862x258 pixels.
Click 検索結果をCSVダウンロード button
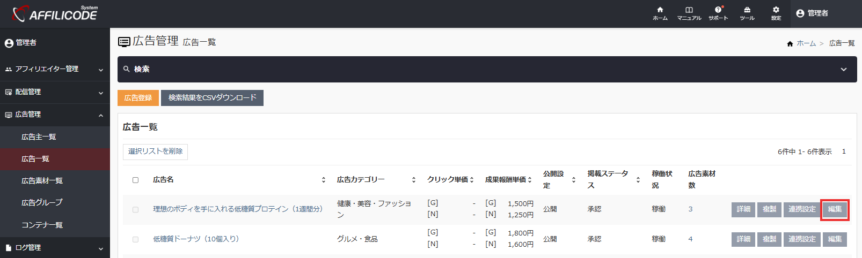(x=212, y=98)
